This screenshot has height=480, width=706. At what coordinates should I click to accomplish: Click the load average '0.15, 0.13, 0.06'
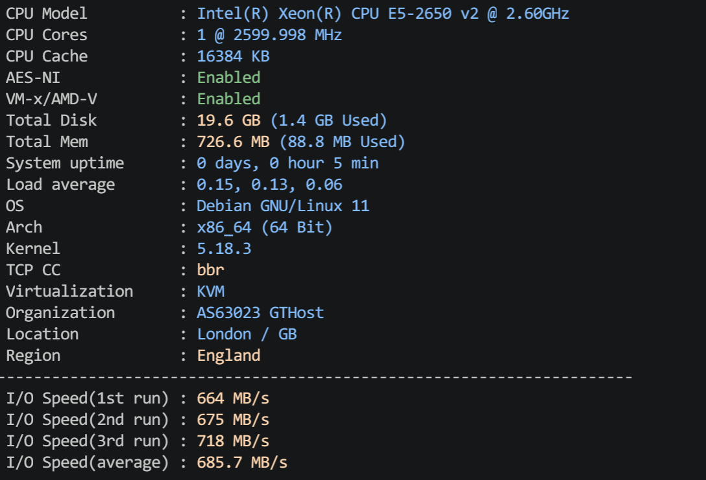[x=270, y=185]
